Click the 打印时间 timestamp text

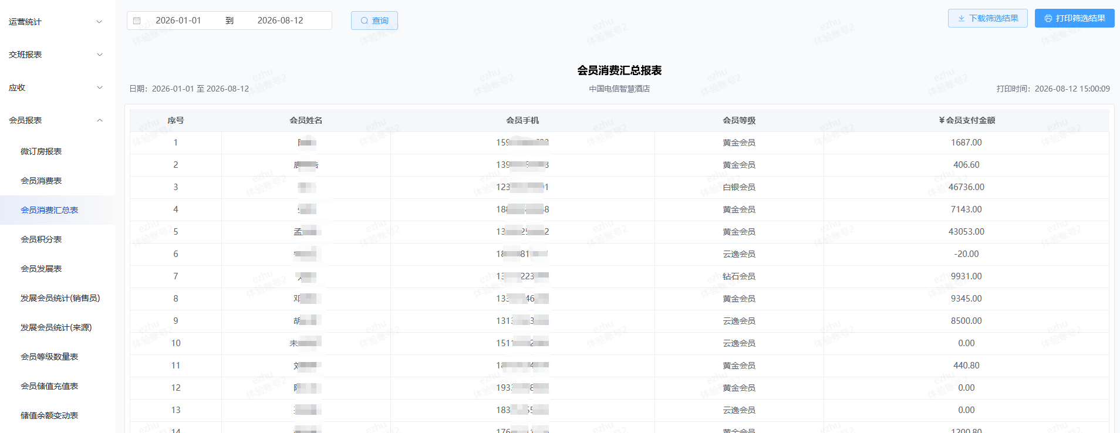(x=1053, y=89)
